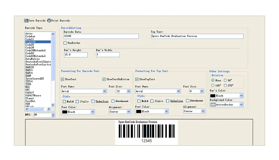Click barcode type list scroll down arrow

53,105
